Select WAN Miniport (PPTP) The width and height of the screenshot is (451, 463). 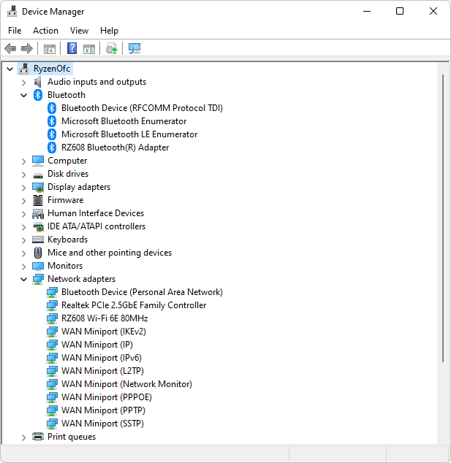(x=103, y=410)
